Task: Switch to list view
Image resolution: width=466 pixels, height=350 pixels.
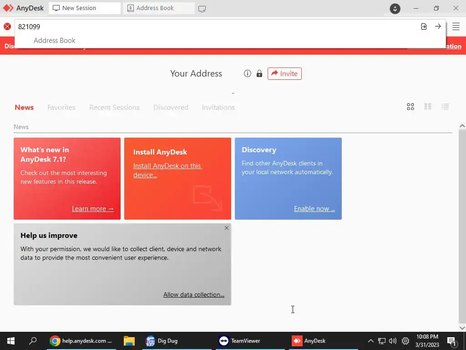Action: 445,107
